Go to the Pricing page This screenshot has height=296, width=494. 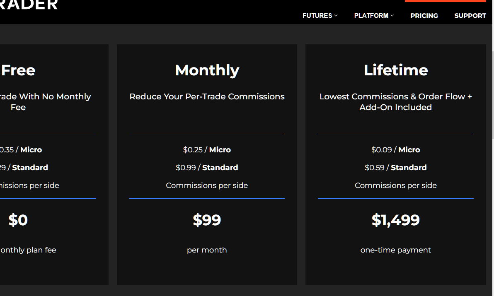click(424, 16)
